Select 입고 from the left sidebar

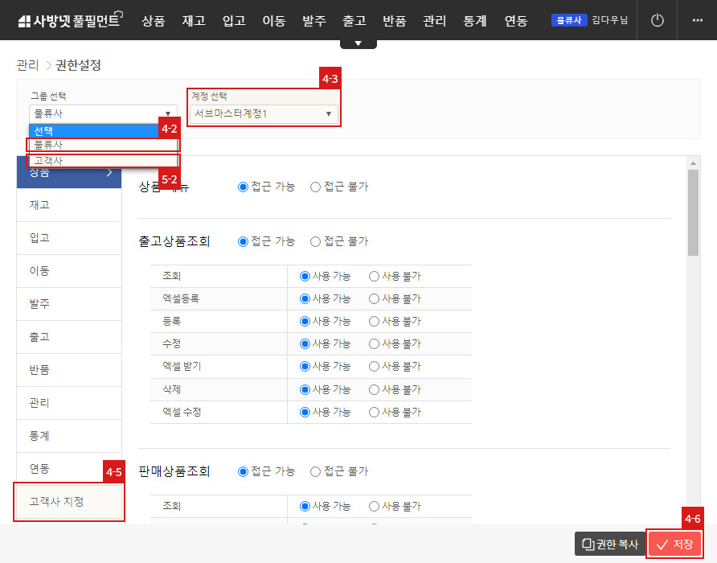point(68,238)
